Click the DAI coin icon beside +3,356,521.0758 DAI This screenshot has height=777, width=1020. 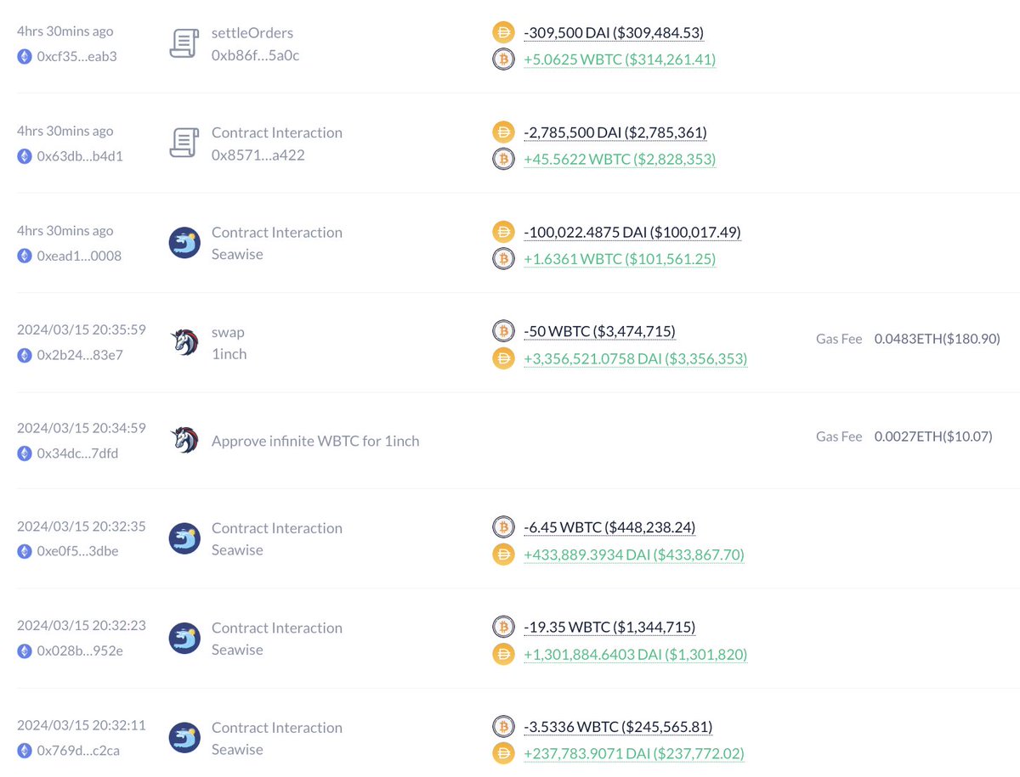504,358
